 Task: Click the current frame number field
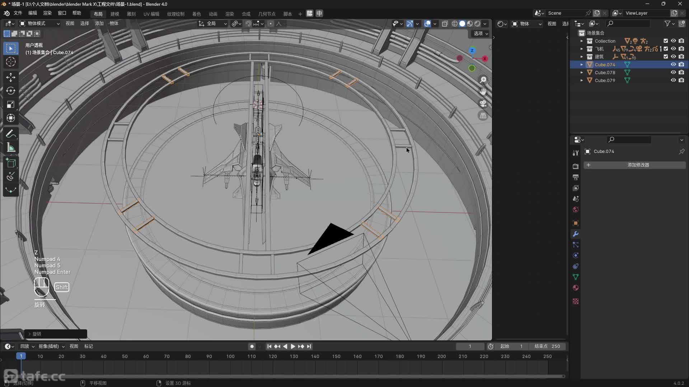[470, 347]
